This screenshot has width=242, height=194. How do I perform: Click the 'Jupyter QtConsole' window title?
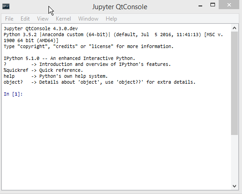pyautogui.click(x=120, y=7)
